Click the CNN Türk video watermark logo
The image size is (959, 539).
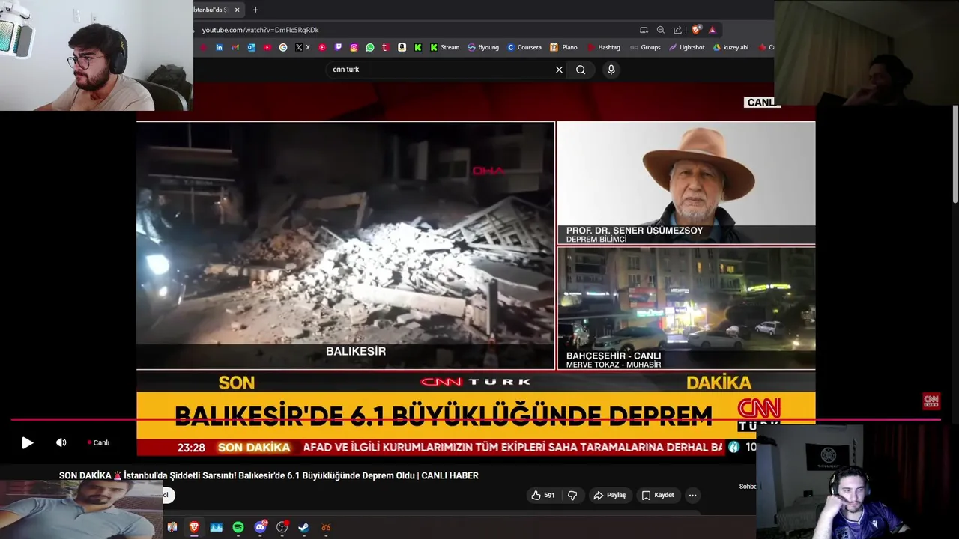point(931,401)
